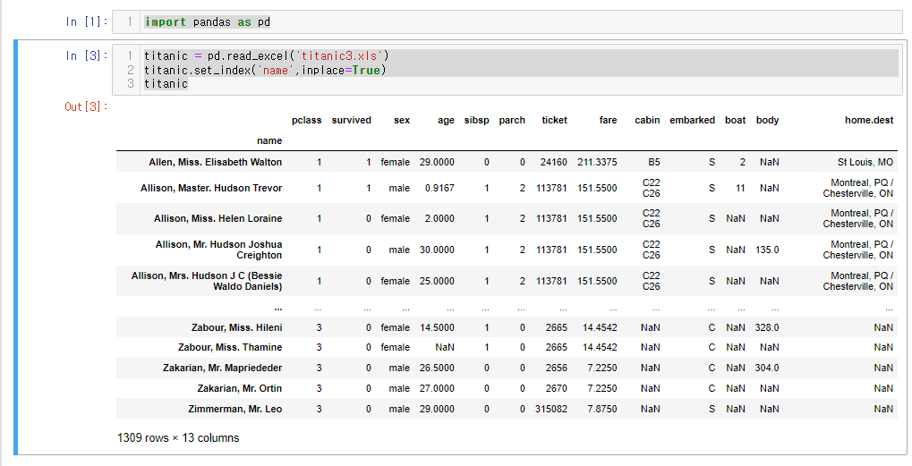Click age value 2.0000
The height and width of the screenshot is (466, 912).
(439, 218)
